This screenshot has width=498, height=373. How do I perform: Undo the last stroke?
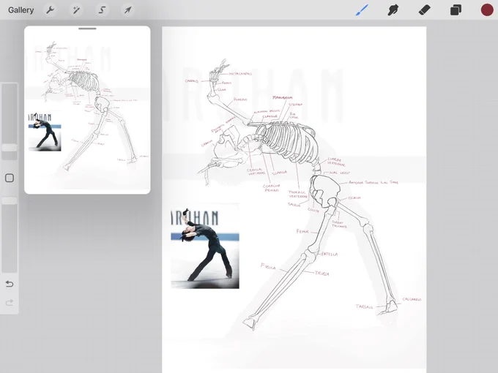click(10, 284)
